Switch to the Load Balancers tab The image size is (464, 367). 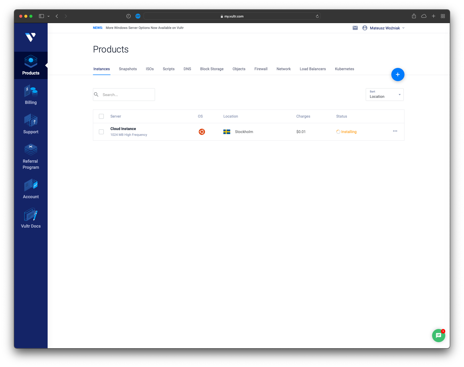[x=313, y=69]
